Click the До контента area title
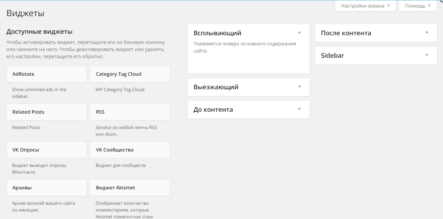This screenshot has height=219, width=443. point(213,109)
